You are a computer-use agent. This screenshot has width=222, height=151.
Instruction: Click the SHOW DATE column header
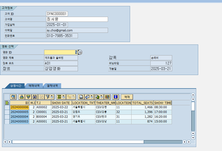coord(61,103)
